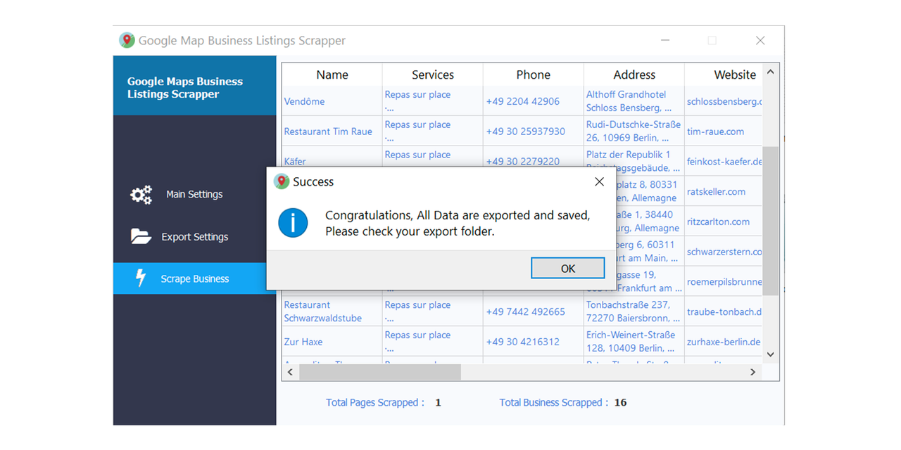Sort by the Name column header
Image resolution: width=901 pixels, height=450 pixels.
point(332,75)
